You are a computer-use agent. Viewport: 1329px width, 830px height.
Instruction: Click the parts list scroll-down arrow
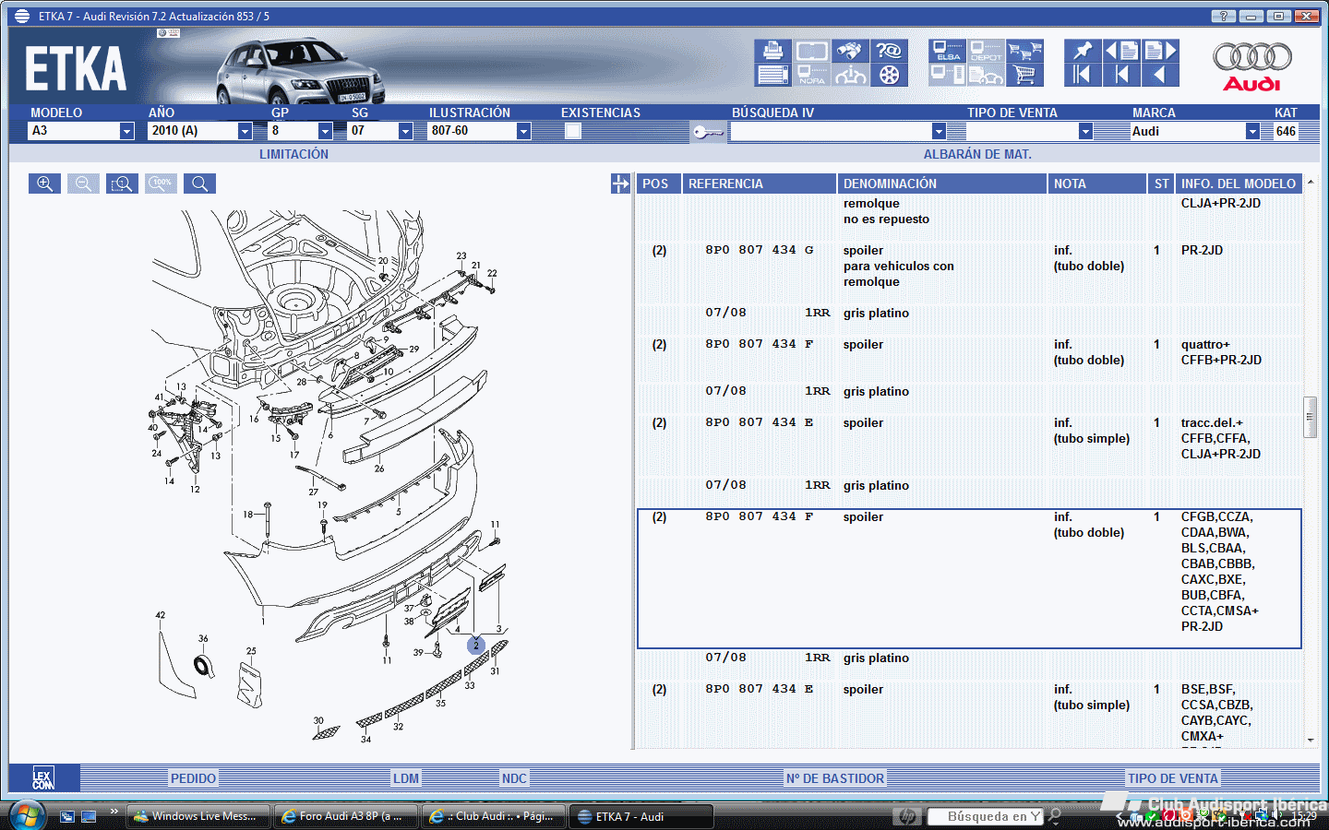[x=1311, y=740]
